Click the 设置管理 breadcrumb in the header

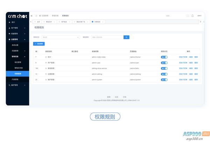45,16
